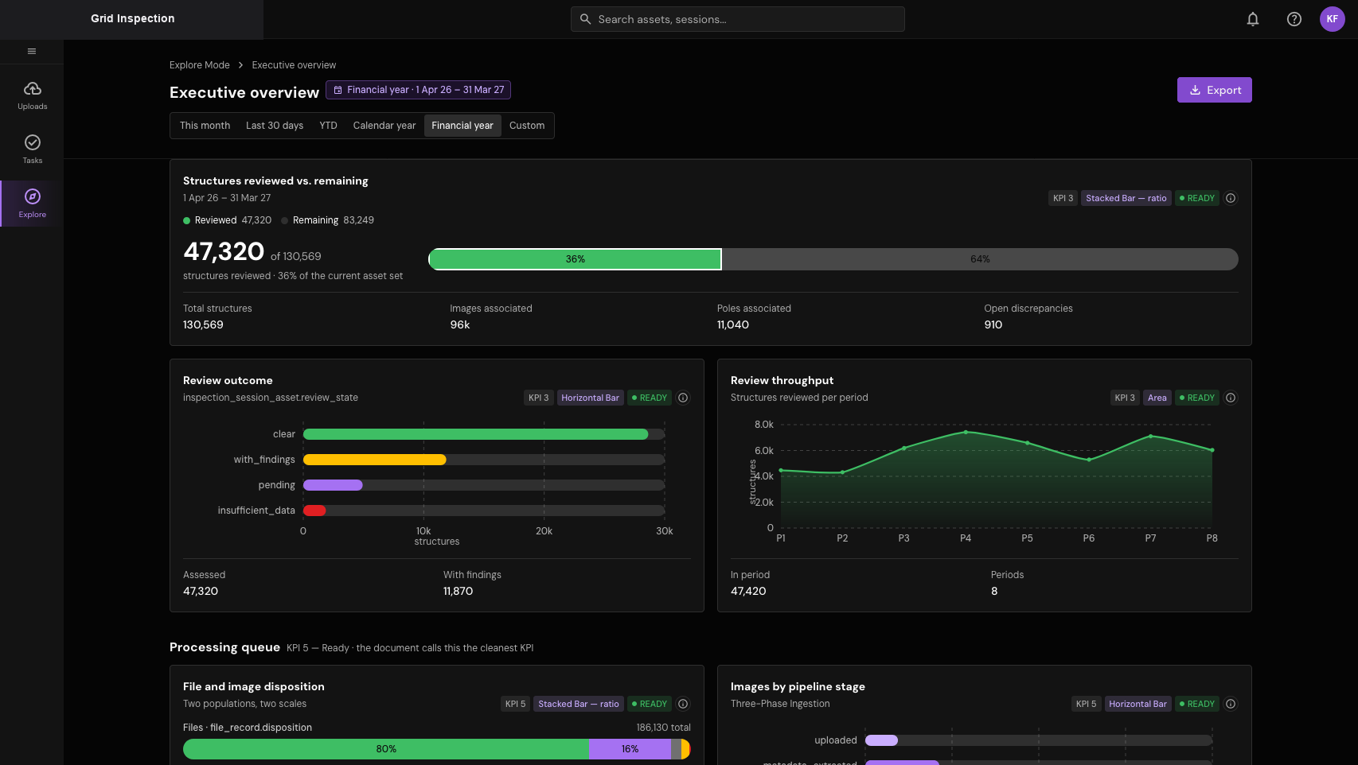
Task: Click the insufficient_data red bar
Action: [314, 511]
